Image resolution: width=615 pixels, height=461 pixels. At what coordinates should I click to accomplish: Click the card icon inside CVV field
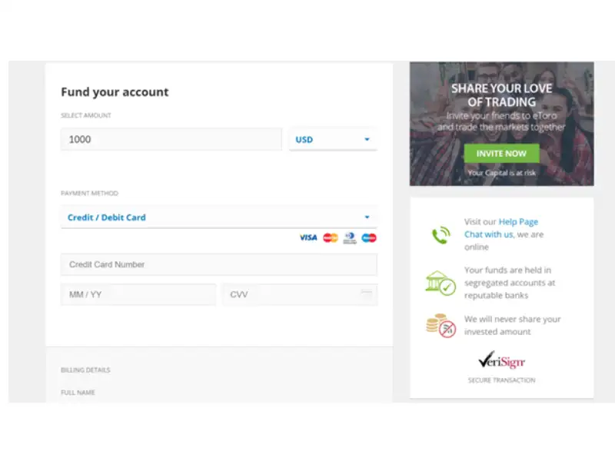pyautogui.click(x=367, y=294)
